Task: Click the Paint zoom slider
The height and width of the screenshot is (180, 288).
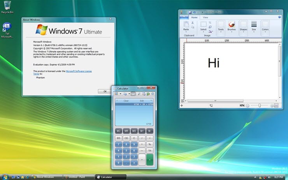Action: (260, 105)
